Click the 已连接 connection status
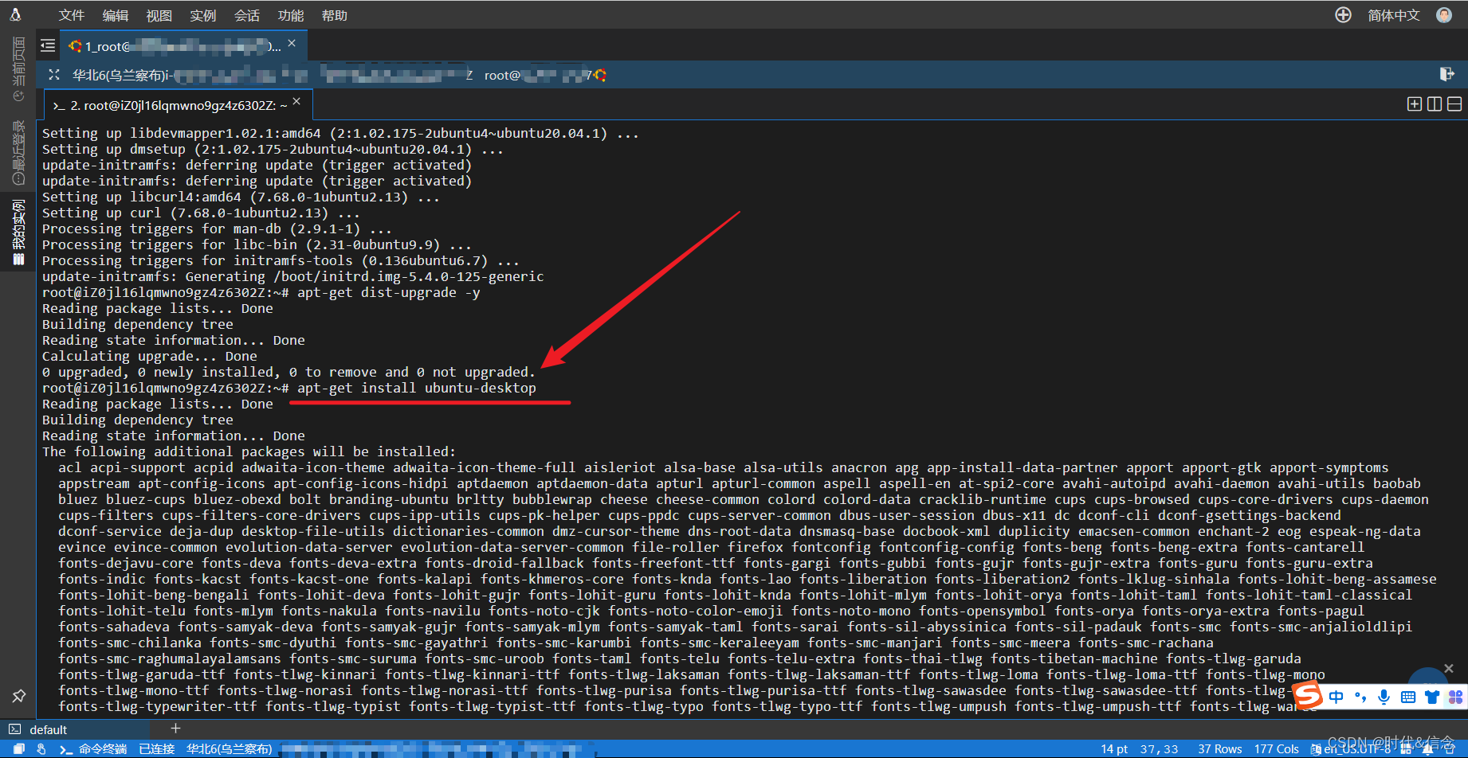This screenshot has width=1468, height=758. 156,748
